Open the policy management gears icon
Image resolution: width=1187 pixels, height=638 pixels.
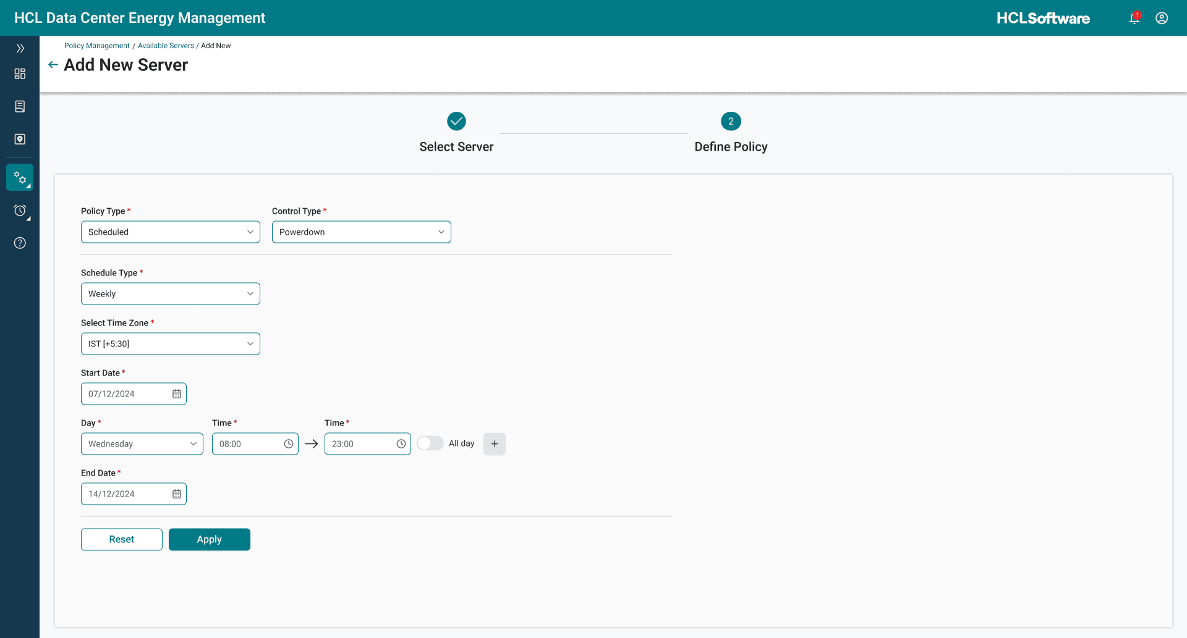tap(20, 178)
